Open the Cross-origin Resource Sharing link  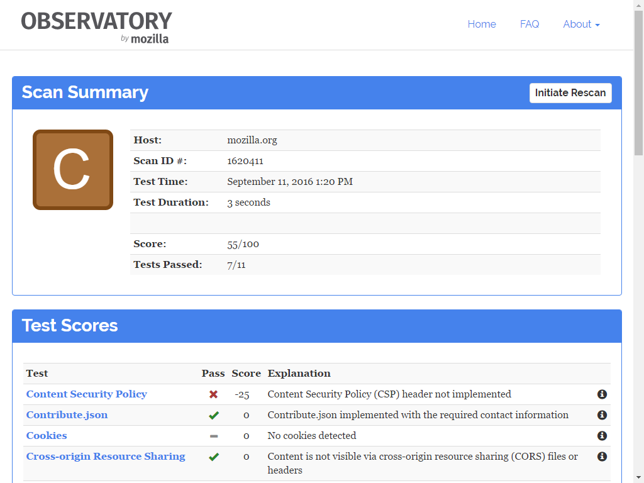tap(106, 457)
